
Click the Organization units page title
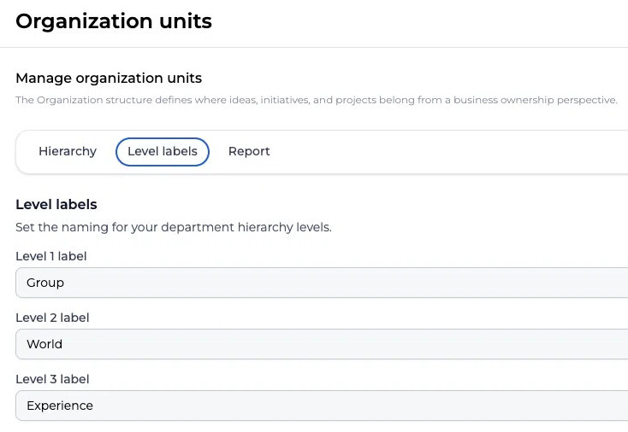point(114,21)
